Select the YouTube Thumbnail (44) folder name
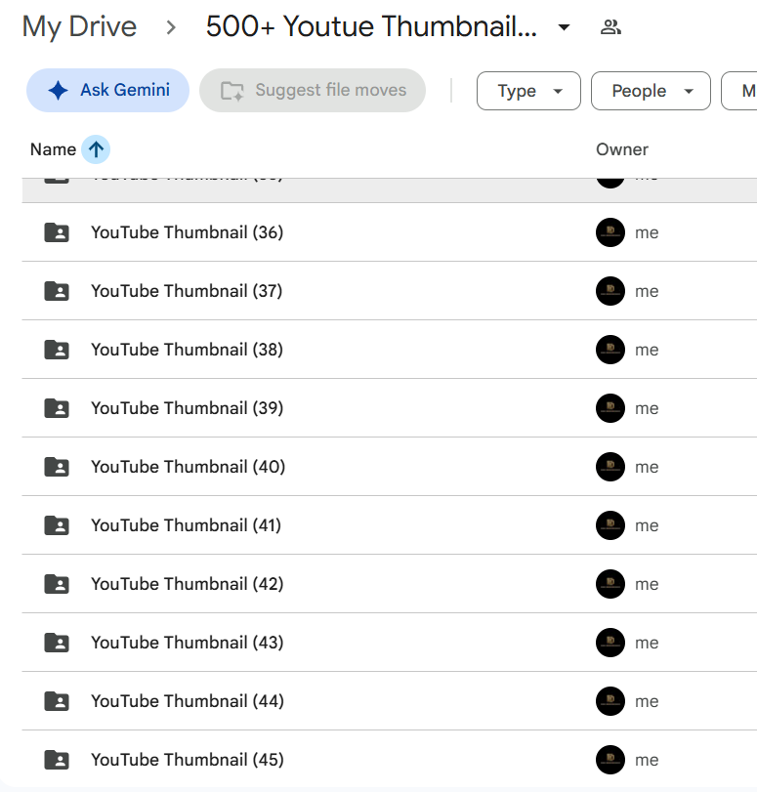The image size is (757, 792). click(x=188, y=701)
